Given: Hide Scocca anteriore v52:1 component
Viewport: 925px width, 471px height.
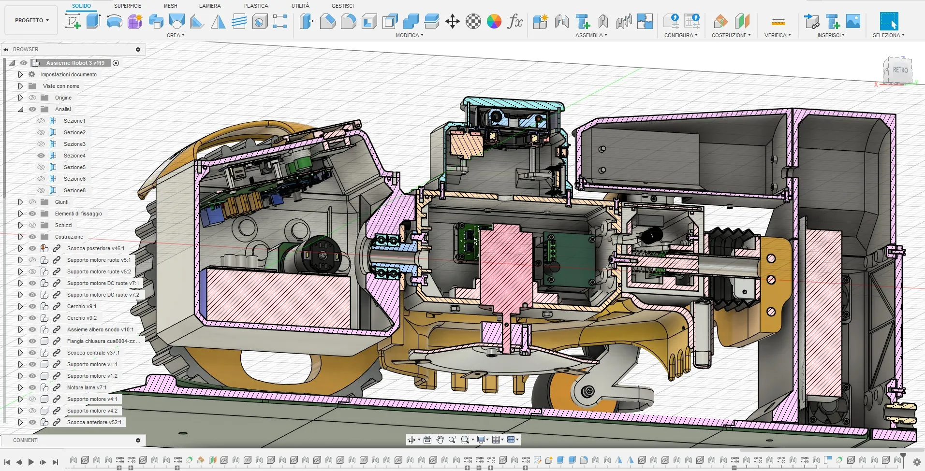Looking at the screenshot, I should click(32, 422).
